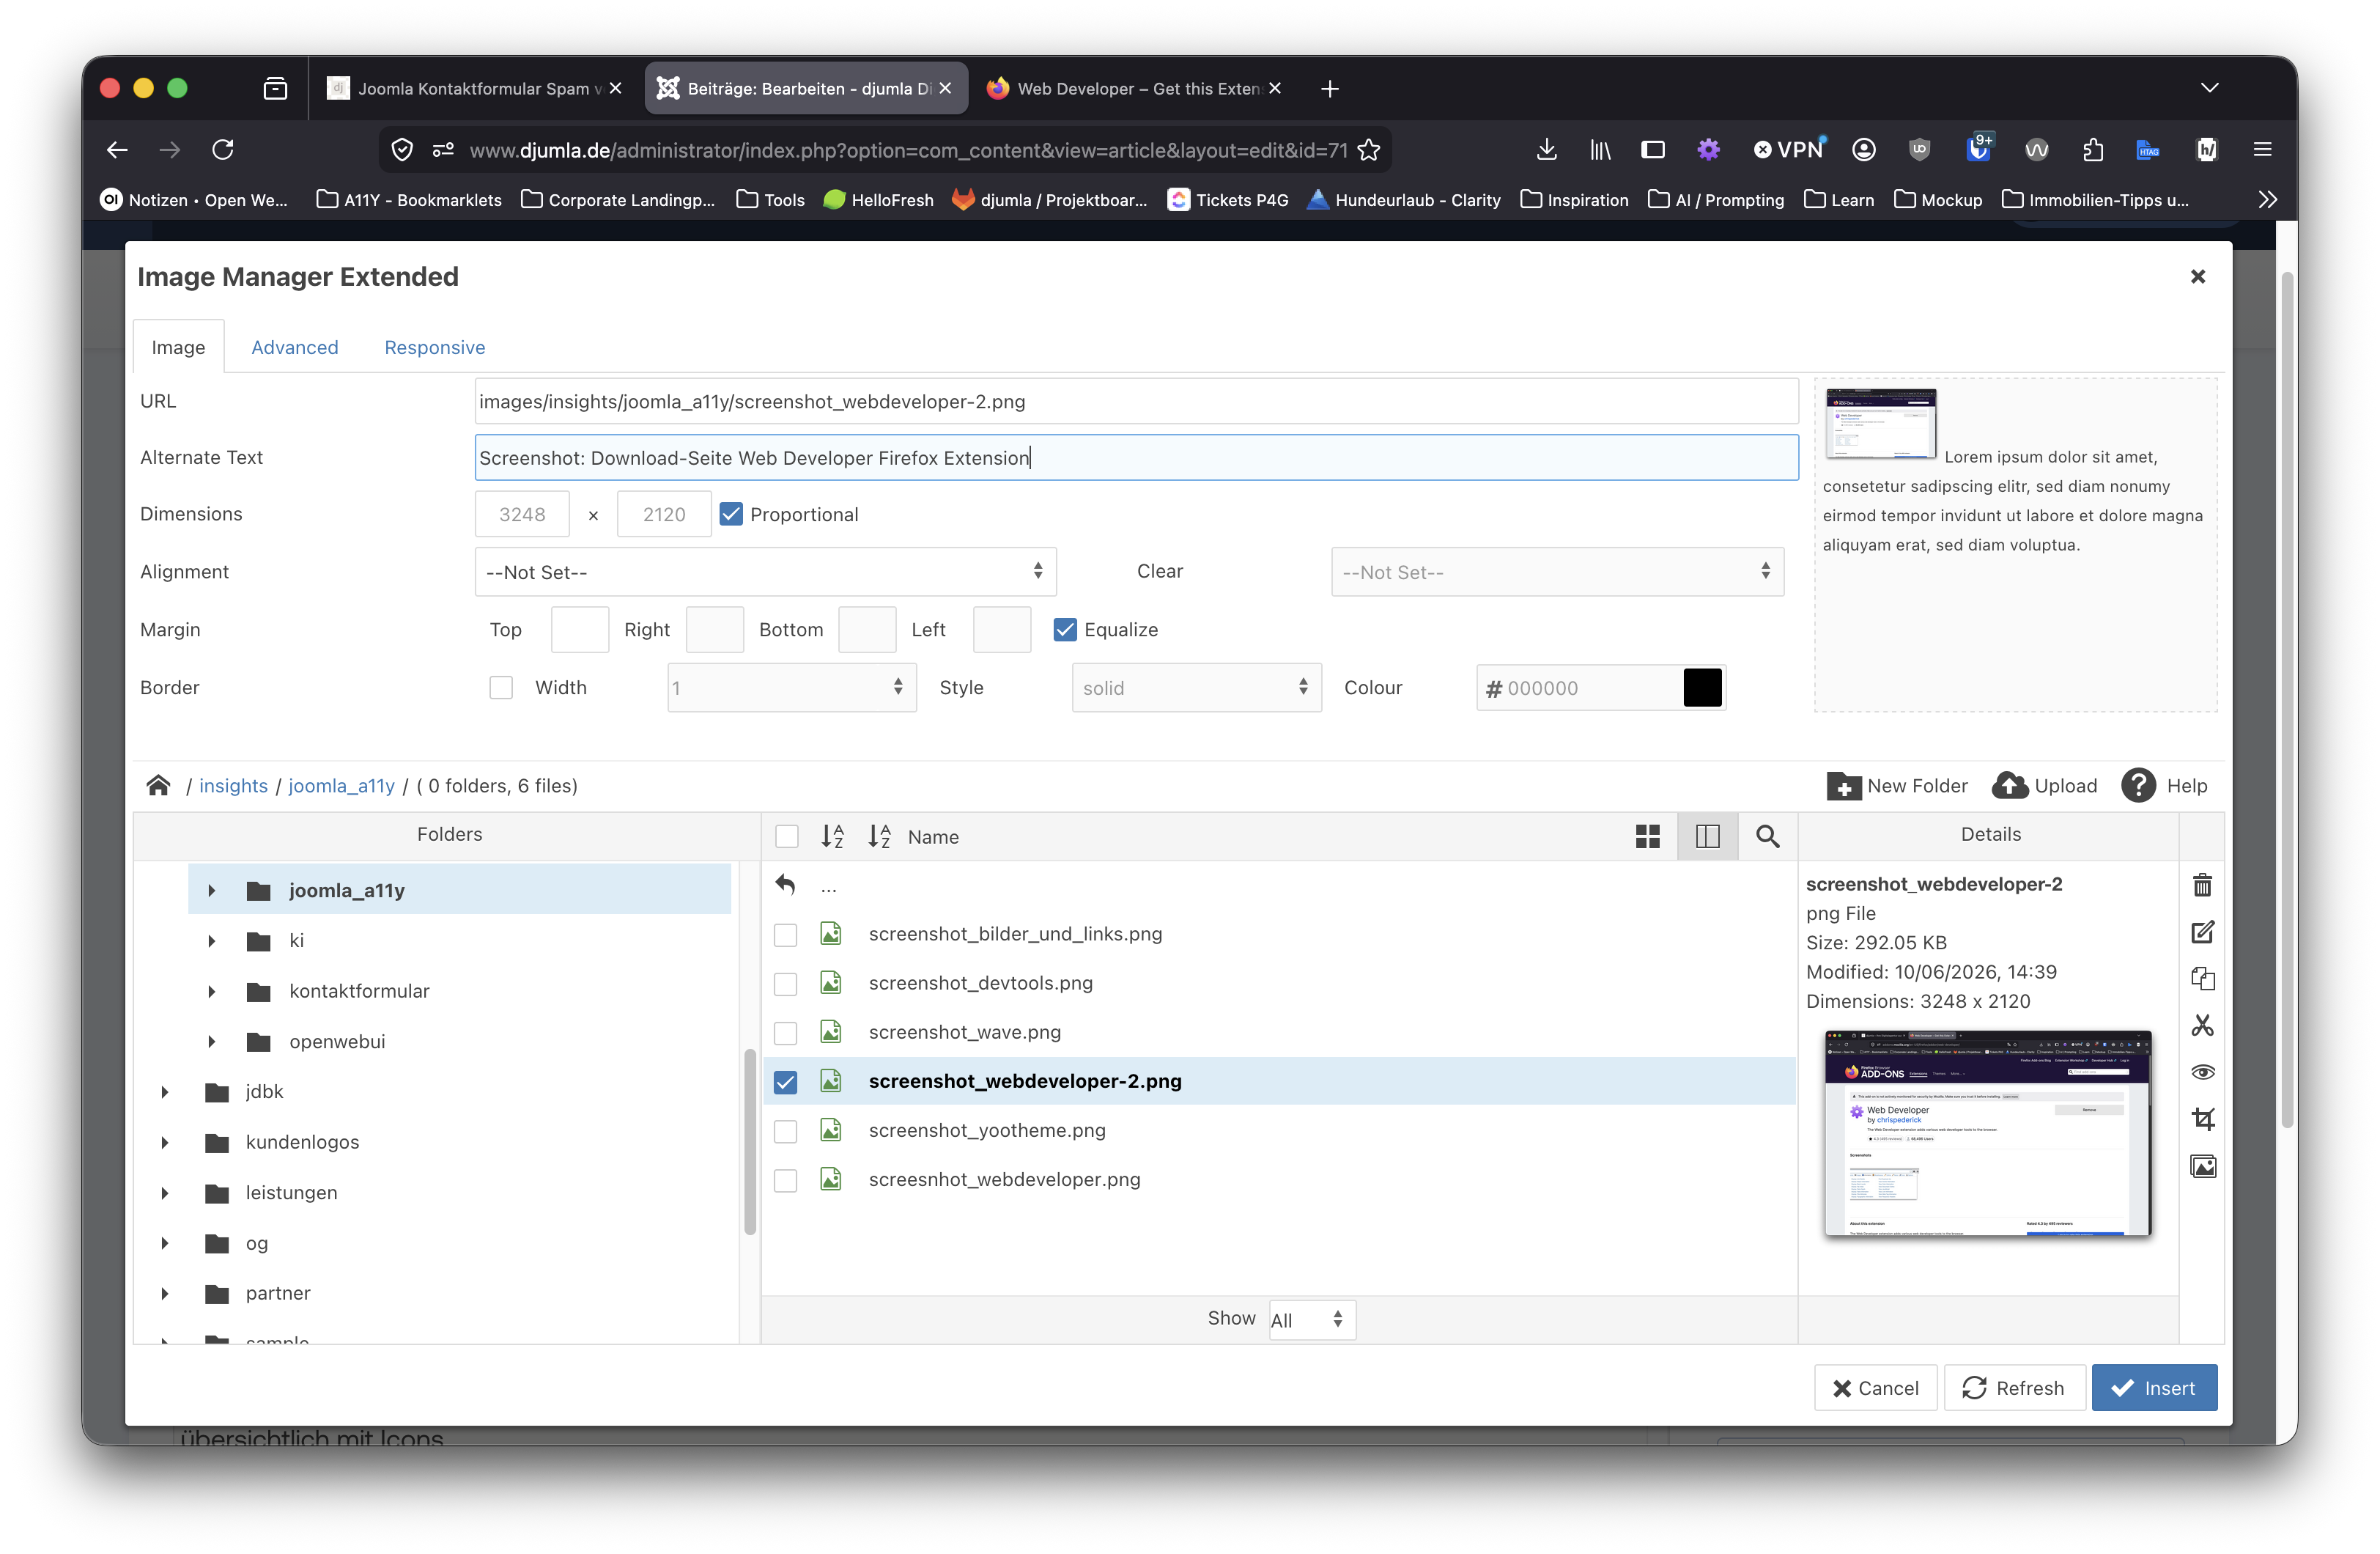
Task: Open the border Width dropdown
Action: pyautogui.click(x=791, y=688)
